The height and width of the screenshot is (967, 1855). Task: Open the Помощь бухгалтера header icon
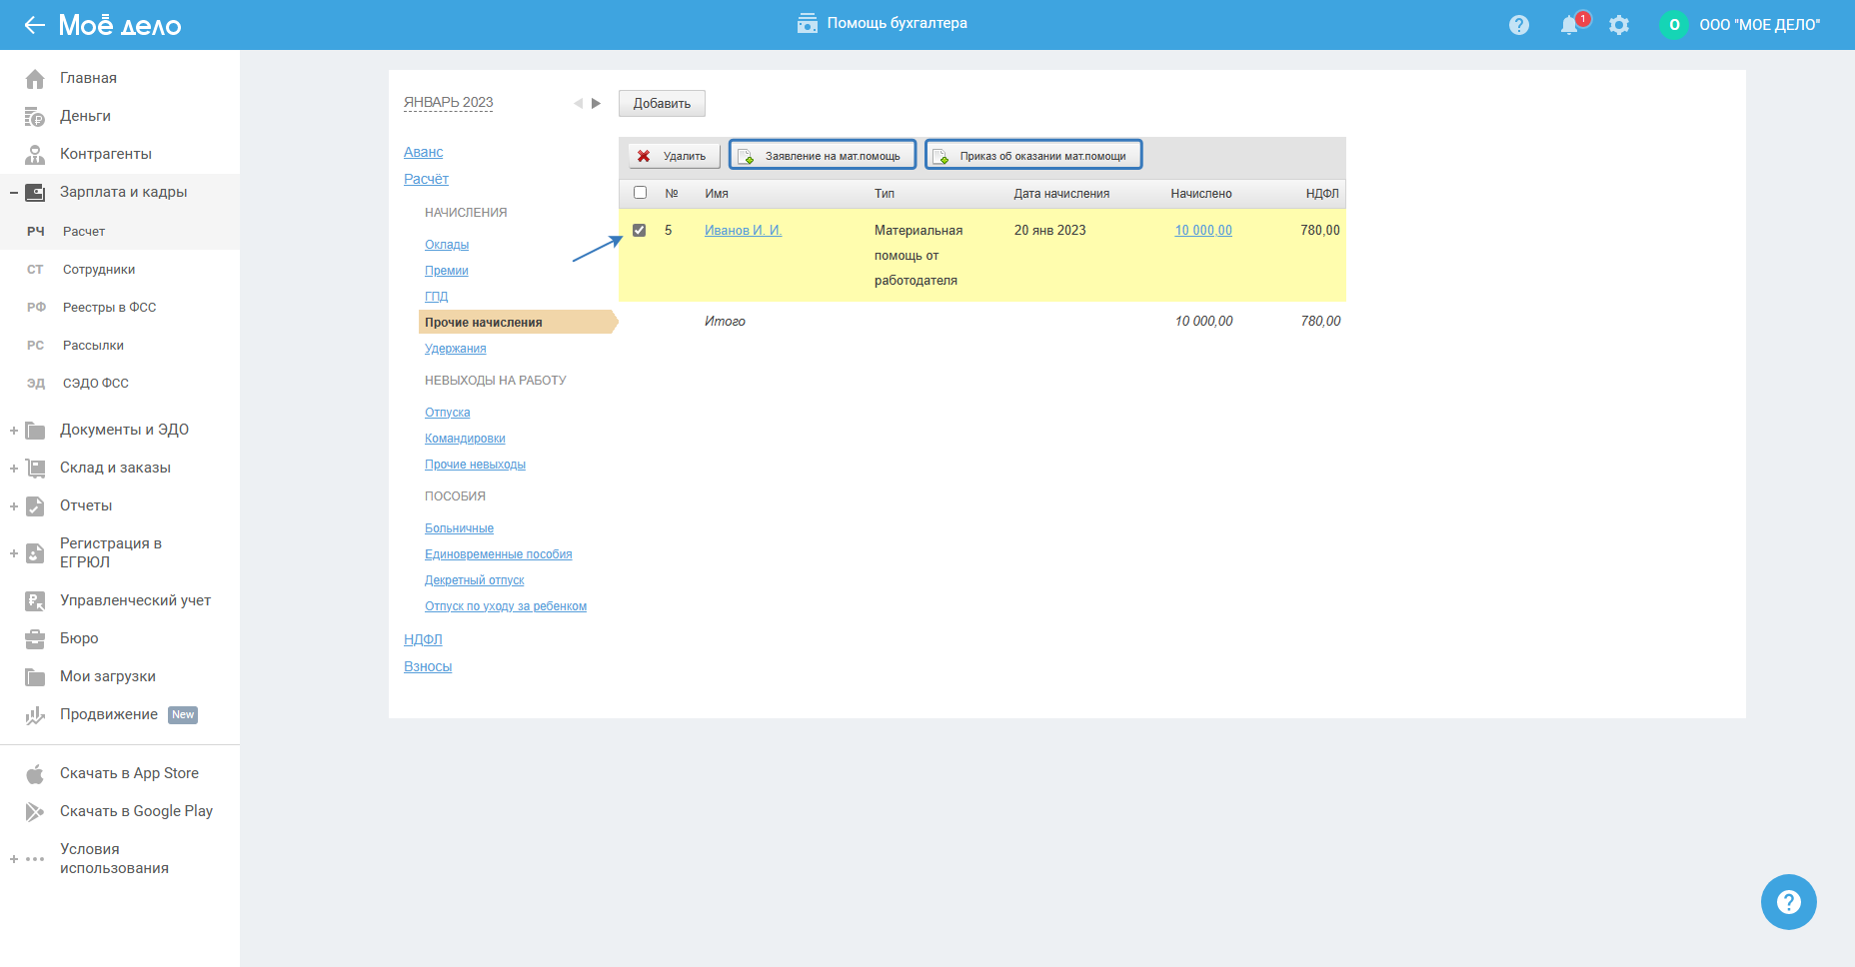click(807, 23)
